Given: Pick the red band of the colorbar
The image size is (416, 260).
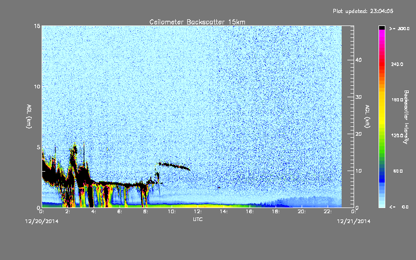Looking at the screenshot, I should (382, 63).
